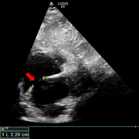Click the bright echo spot in upper chamber

(56, 61)
